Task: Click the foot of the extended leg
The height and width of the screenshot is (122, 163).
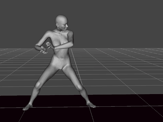Action: tap(91, 104)
